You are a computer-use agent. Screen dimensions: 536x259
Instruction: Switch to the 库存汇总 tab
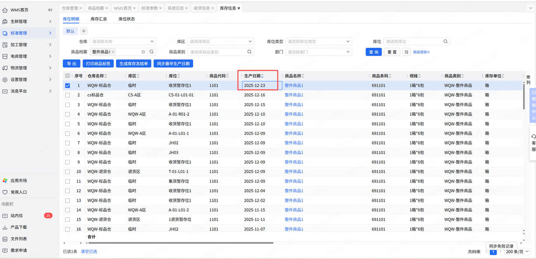tap(99, 19)
